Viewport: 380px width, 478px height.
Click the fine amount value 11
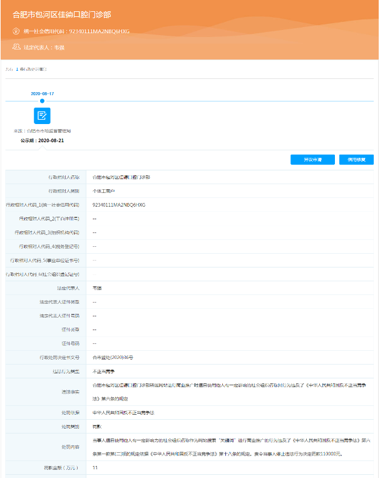(x=95, y=467)
